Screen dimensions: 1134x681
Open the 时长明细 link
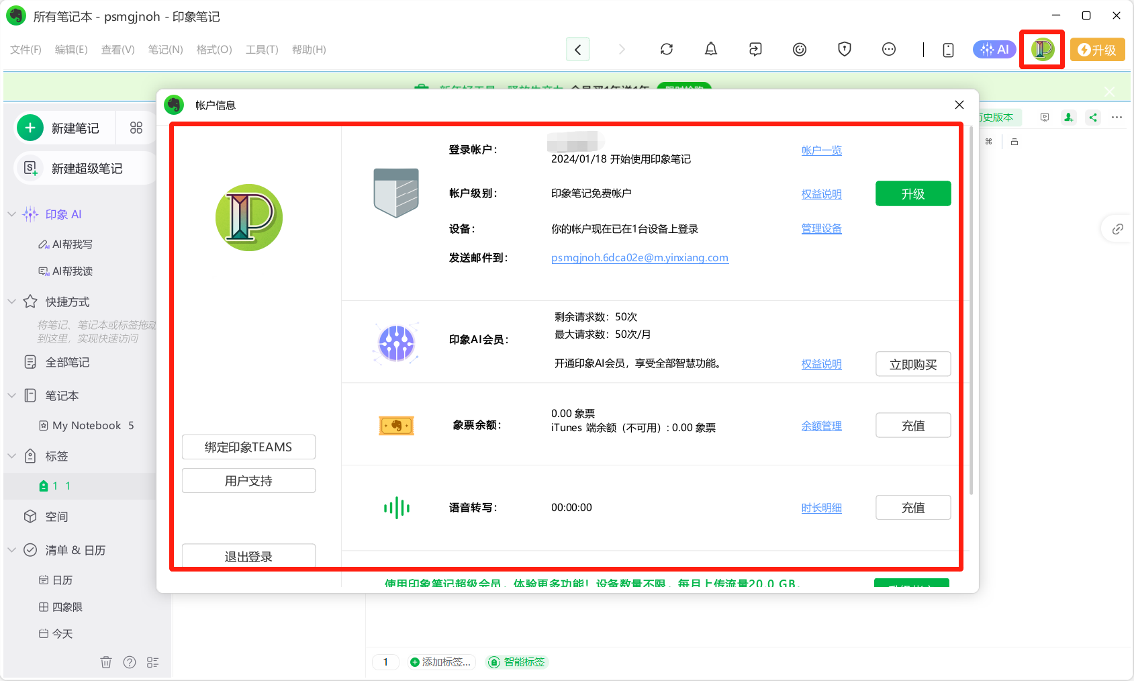[x=821, y=508]
